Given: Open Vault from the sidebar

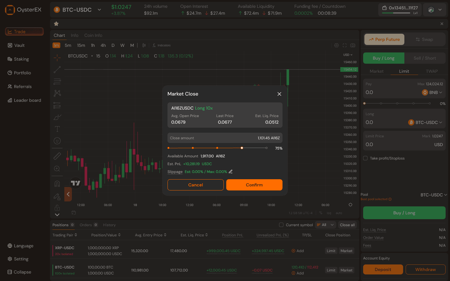Looking at the screenshot, I should (x=16, y=45).
